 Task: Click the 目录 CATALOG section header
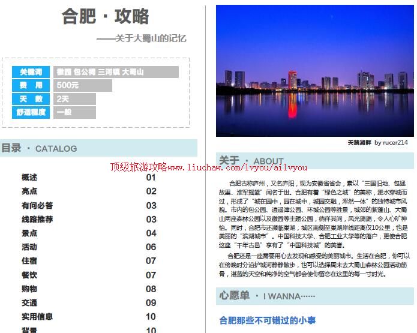point(40,148)
